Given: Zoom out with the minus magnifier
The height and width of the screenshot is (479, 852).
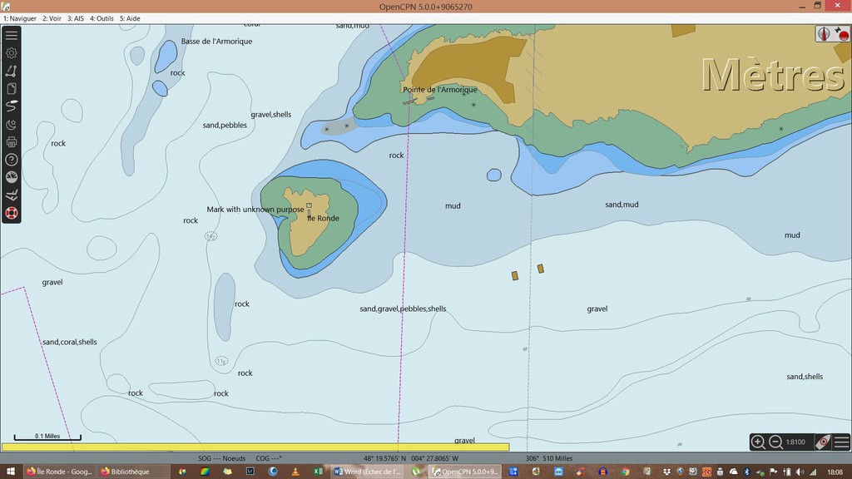Looking at the screenshot, I should [x=775, y=442].
